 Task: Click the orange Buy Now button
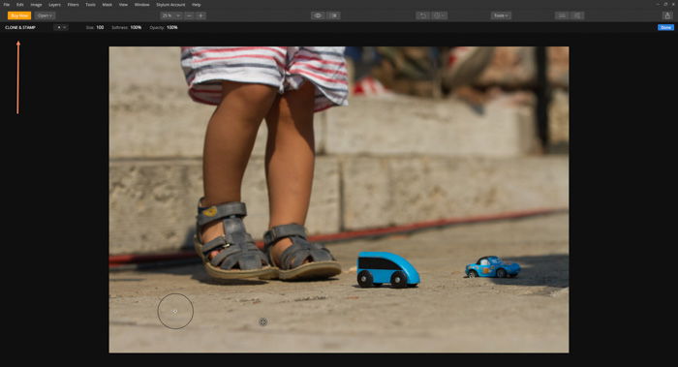19,15
